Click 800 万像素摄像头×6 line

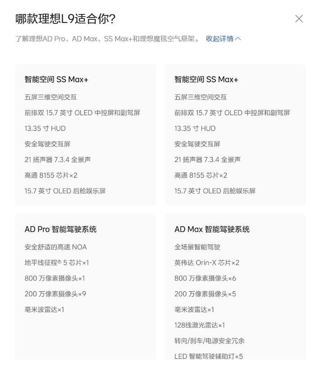205,278
